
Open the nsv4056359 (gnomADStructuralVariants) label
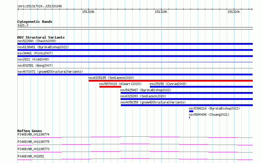[x=153, y=102]
